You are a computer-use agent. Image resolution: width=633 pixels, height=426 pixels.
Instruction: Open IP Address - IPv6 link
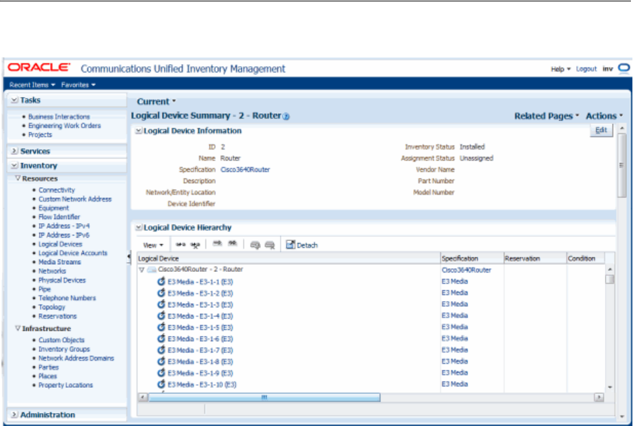pos(64,235)
